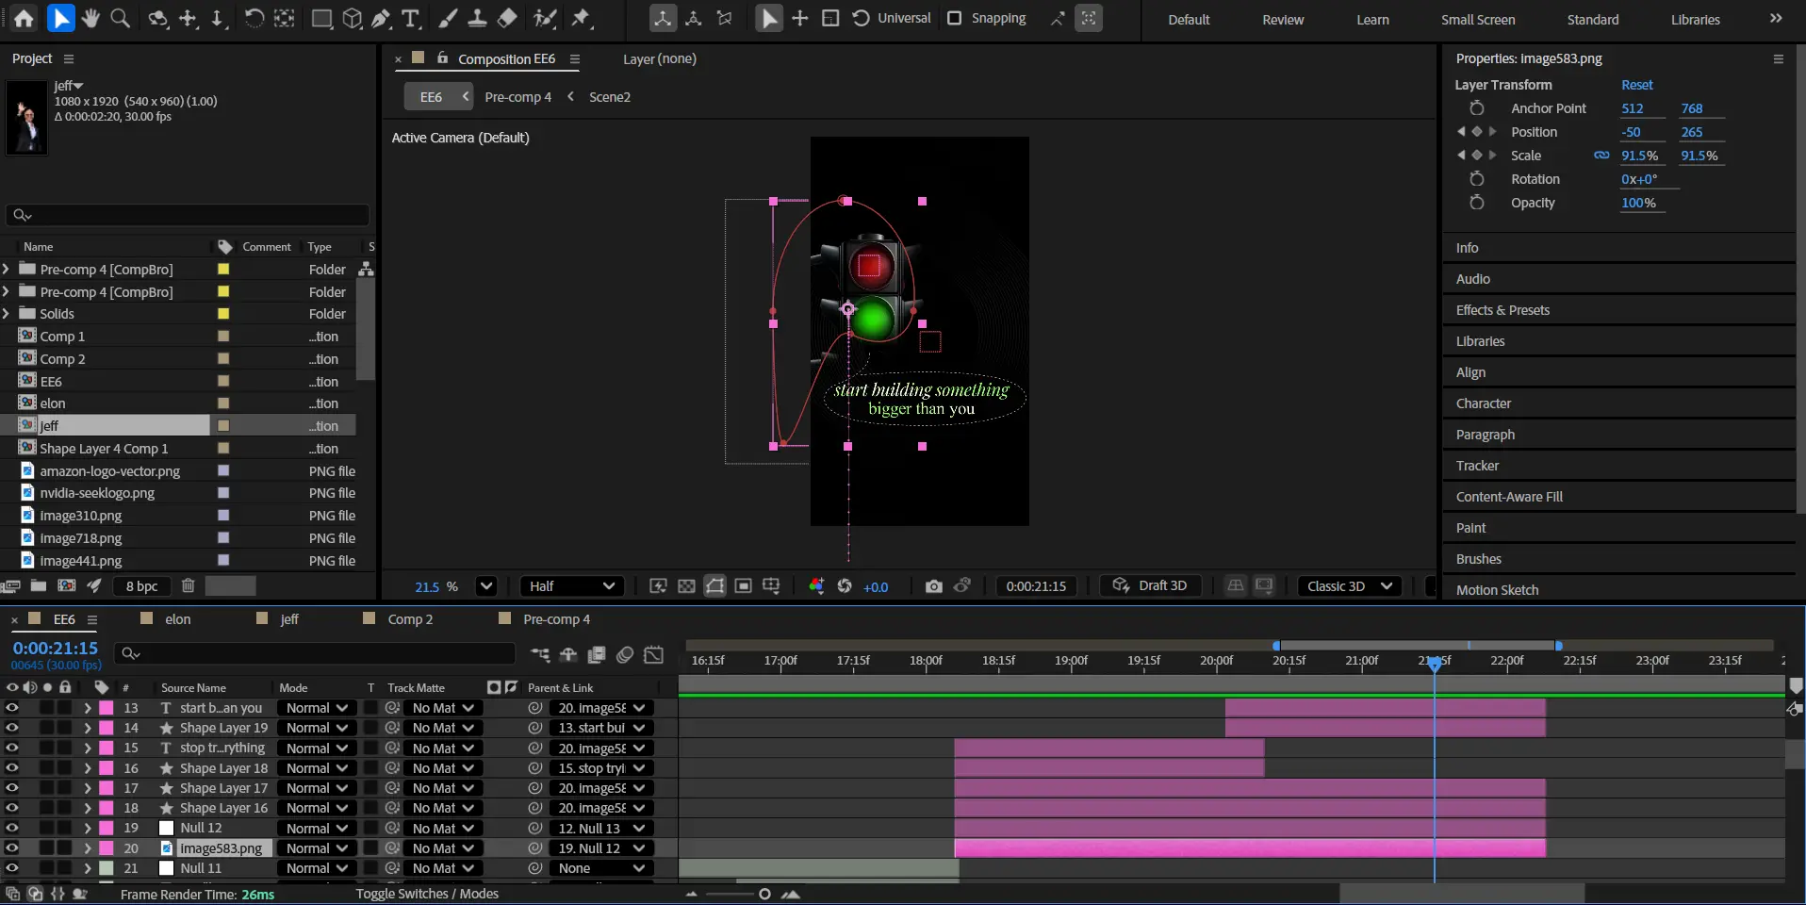The width and height of the screenshot is (1806, 905).
Task: Click the trash icon in the Project panel
Action: 188,585
